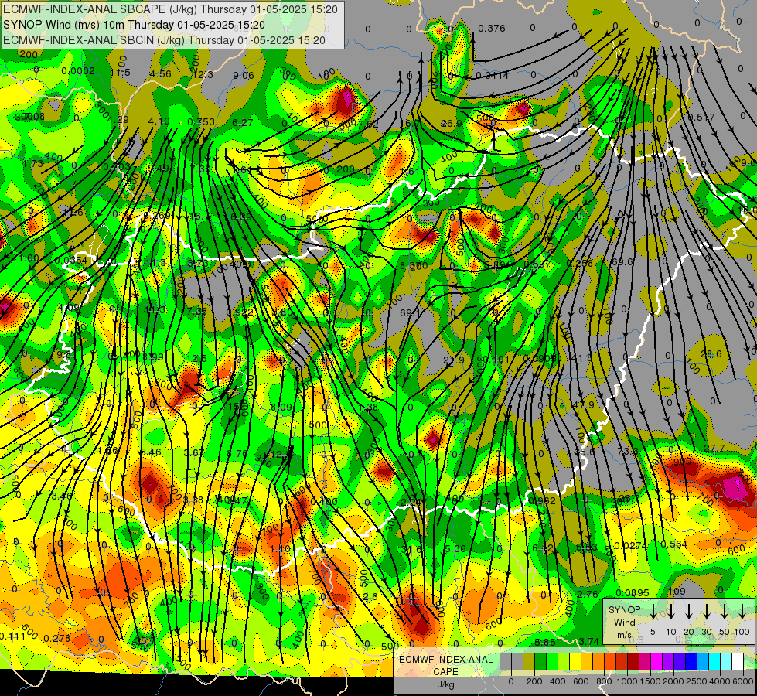
Task: Click the 3.46 value on the map
Action: (x=62, y=496)
